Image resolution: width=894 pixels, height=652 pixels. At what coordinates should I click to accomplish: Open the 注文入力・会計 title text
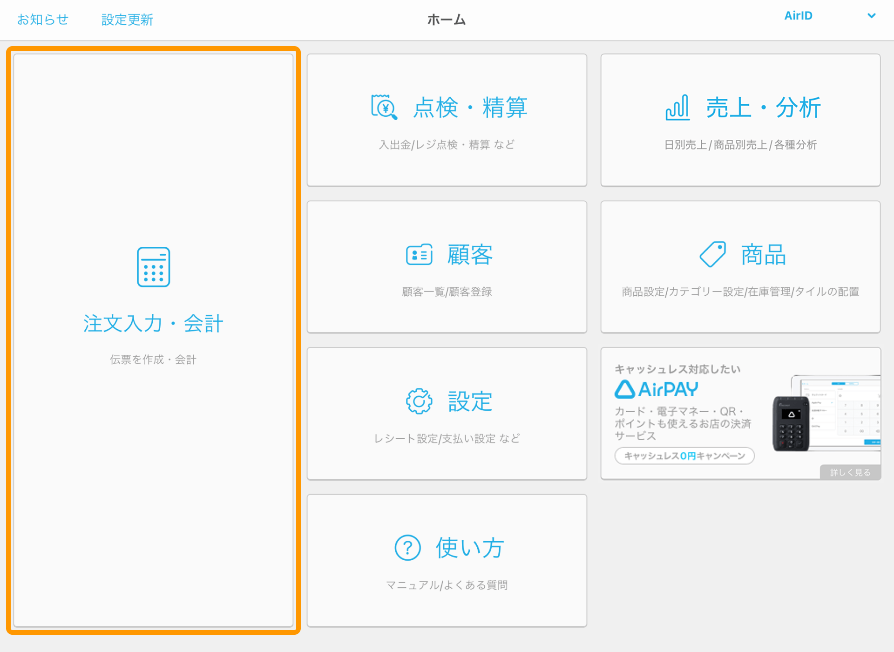153,324
